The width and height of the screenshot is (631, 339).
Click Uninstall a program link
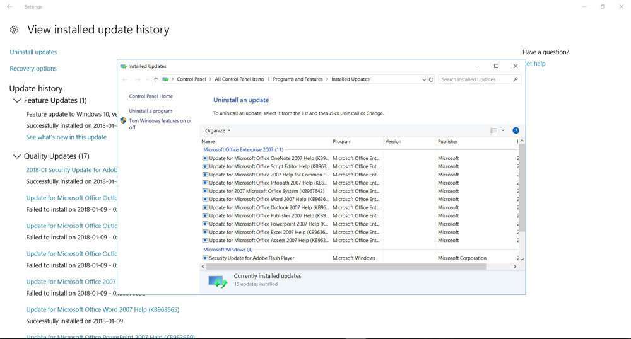click(x=151, y=111)
